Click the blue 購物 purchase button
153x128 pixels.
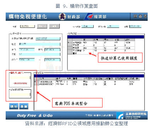pos(14,106)
